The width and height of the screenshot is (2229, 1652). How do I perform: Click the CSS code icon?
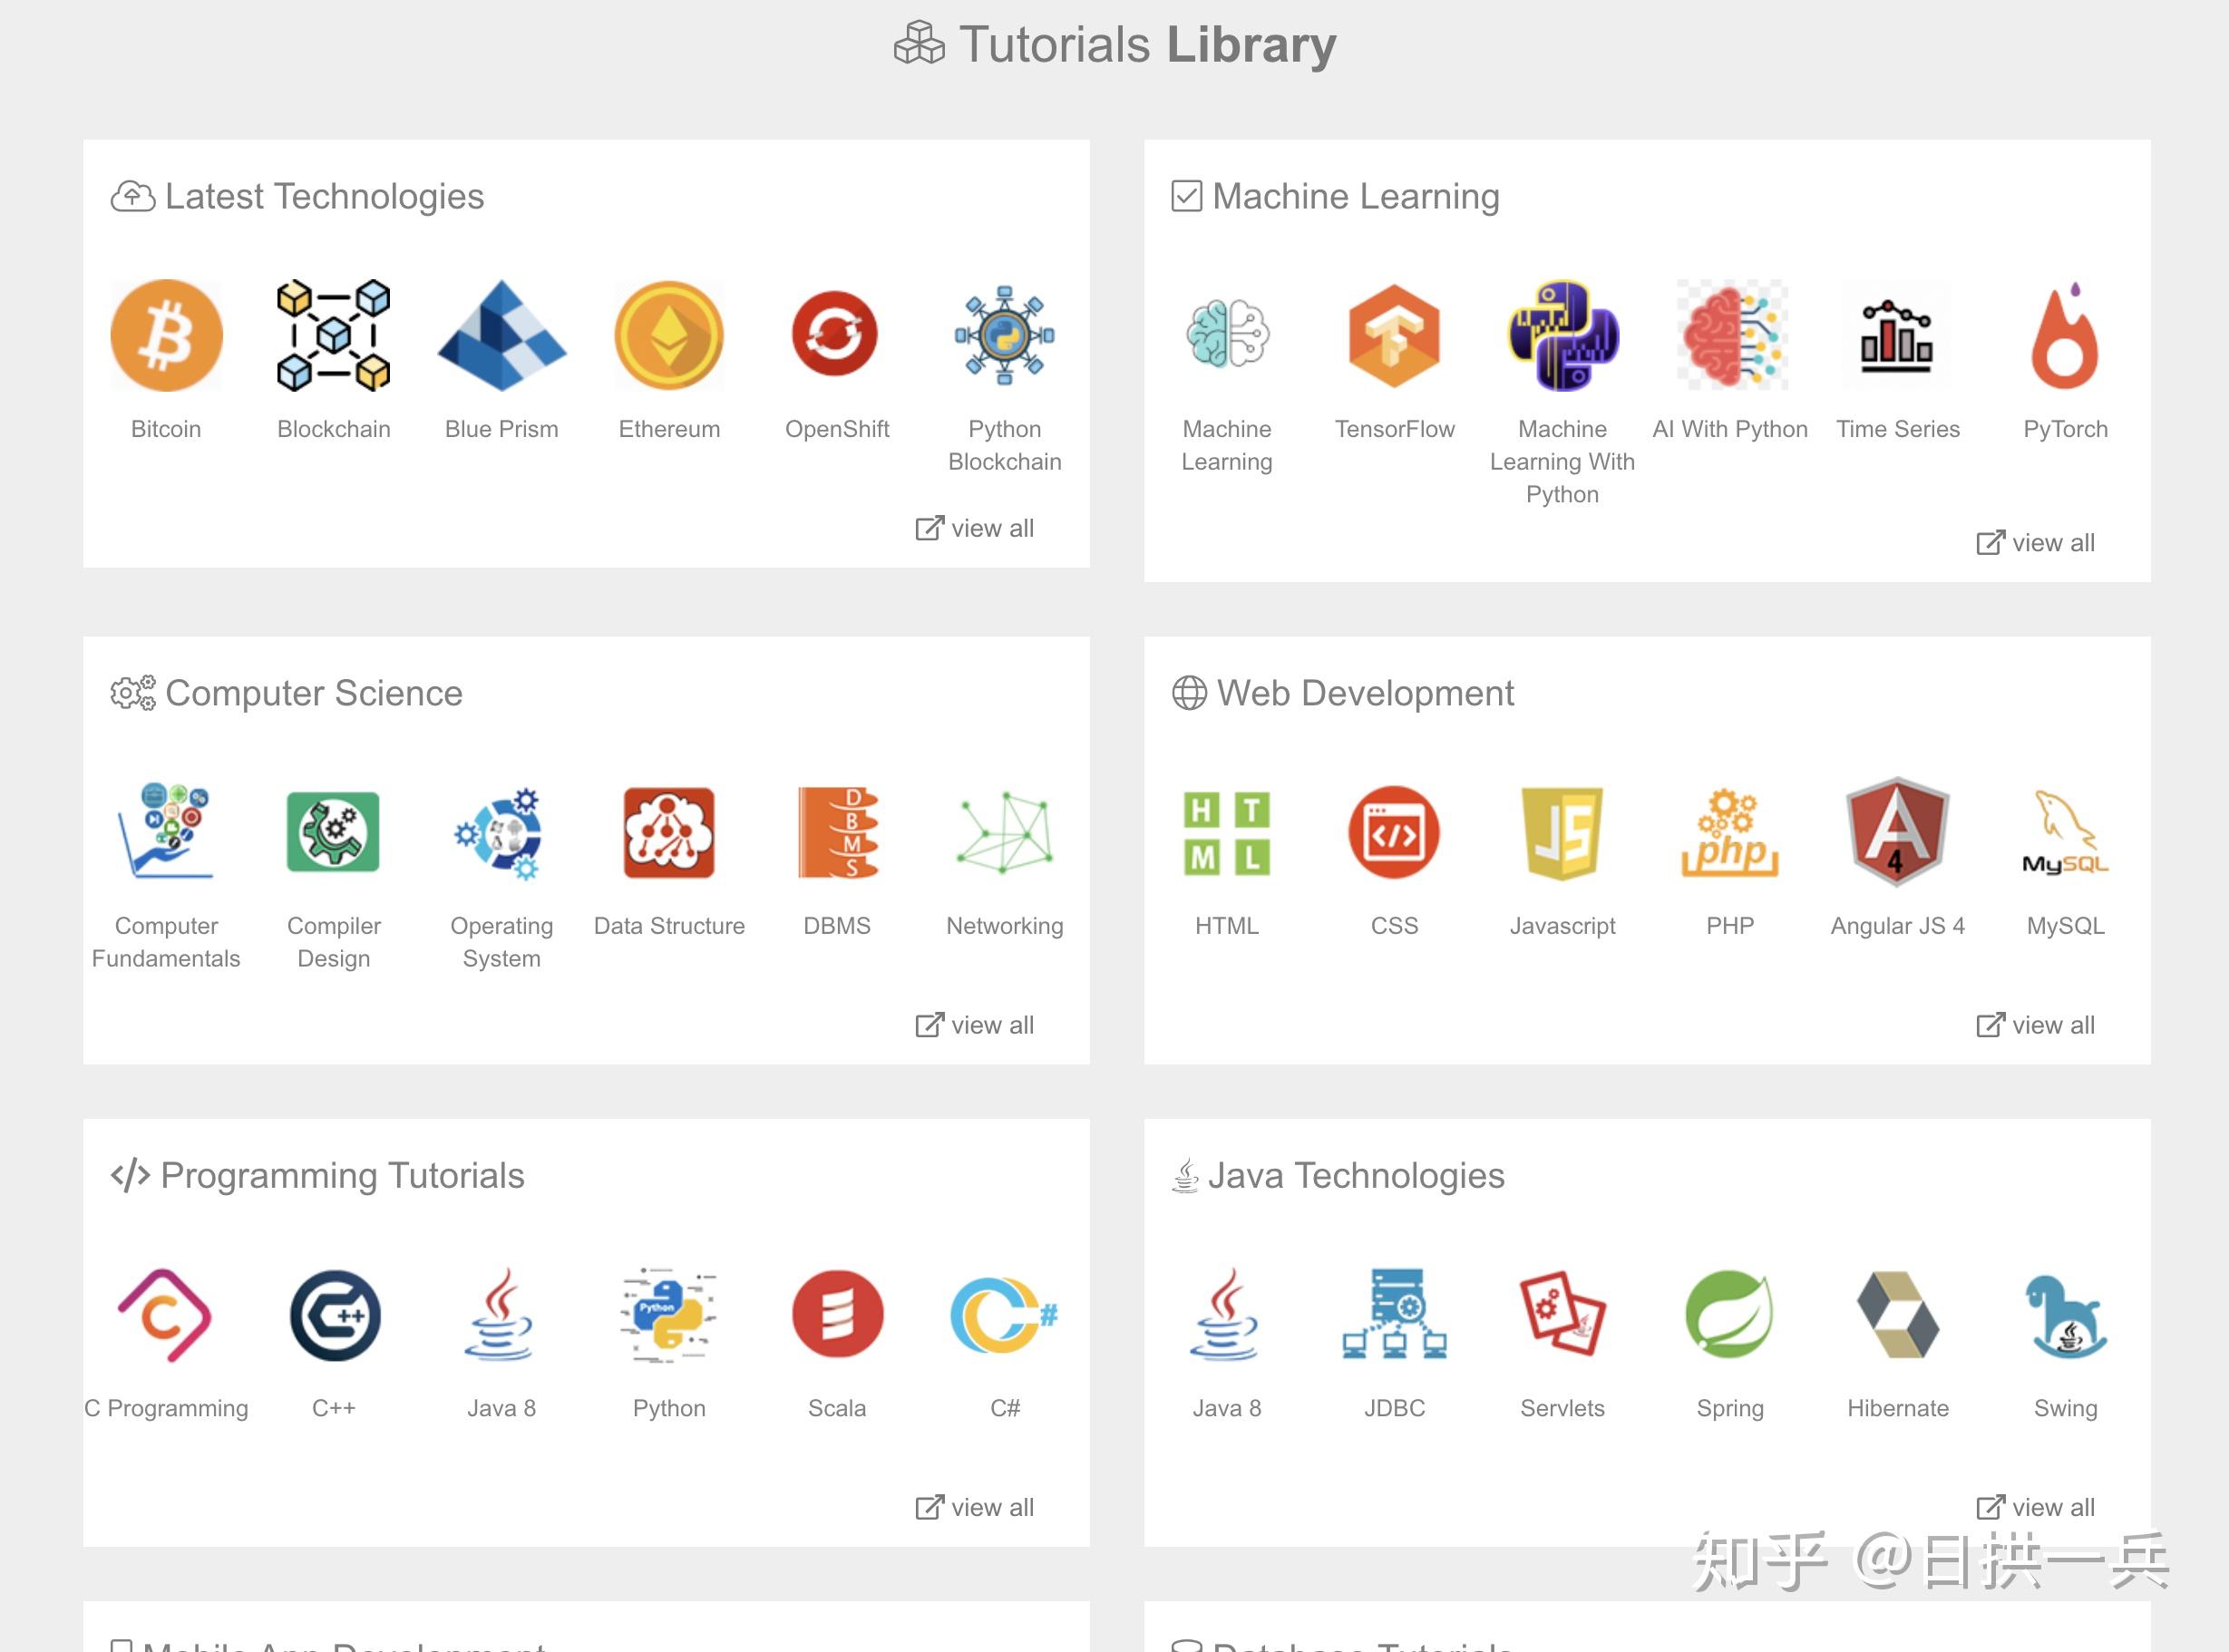click(x=1394, y=832)
